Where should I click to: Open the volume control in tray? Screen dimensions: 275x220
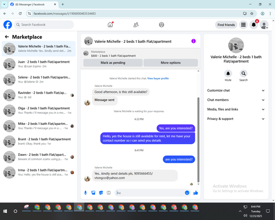(245, 216)
